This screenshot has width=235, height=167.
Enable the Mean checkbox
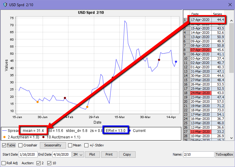click(x=70, y=145)
